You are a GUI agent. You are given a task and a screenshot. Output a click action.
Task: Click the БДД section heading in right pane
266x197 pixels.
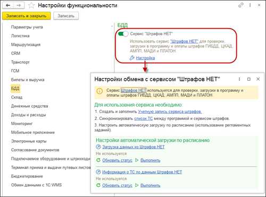point(122,25)
